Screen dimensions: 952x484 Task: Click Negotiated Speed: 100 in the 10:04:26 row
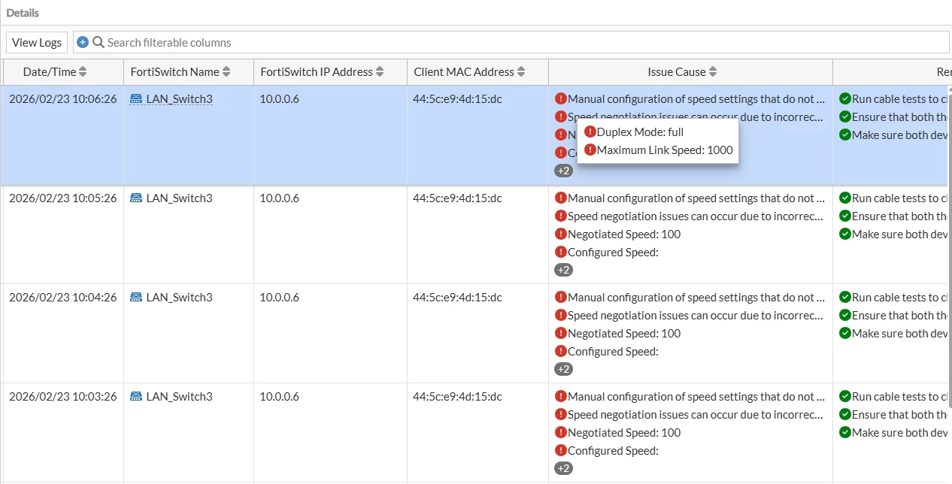[624, 333]
